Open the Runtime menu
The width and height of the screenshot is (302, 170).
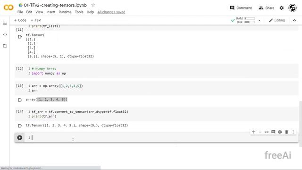(x=65, y=12)
